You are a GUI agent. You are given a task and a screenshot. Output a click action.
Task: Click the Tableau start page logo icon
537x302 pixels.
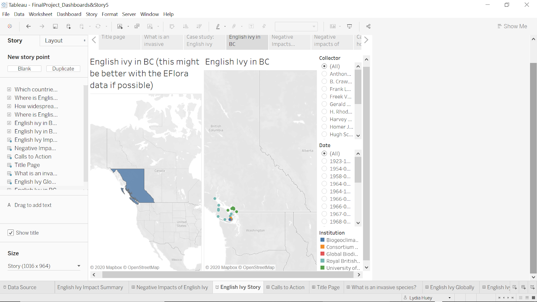pyautogui.click(x=10, y=26)
